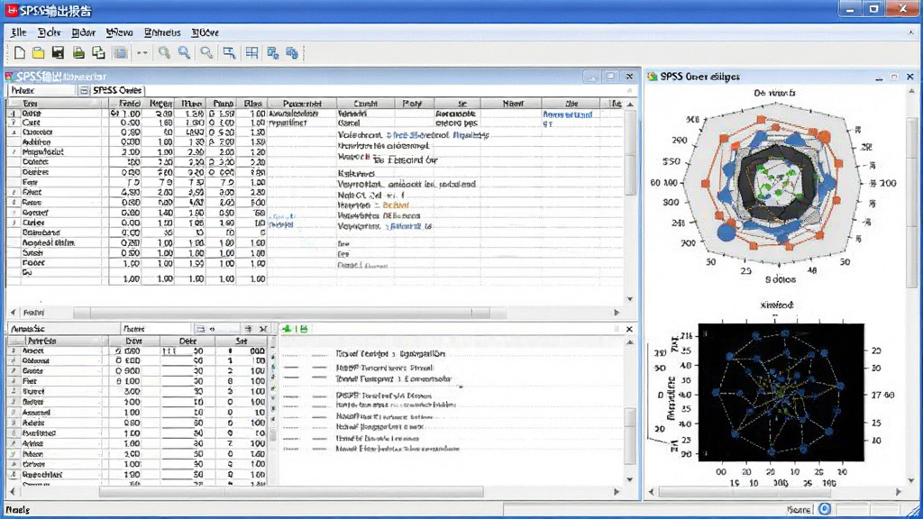Open the "Bdir" menu in the menu bar
Image resolution: width=923 pixels, height=519 pixels.
pos(49,32)
